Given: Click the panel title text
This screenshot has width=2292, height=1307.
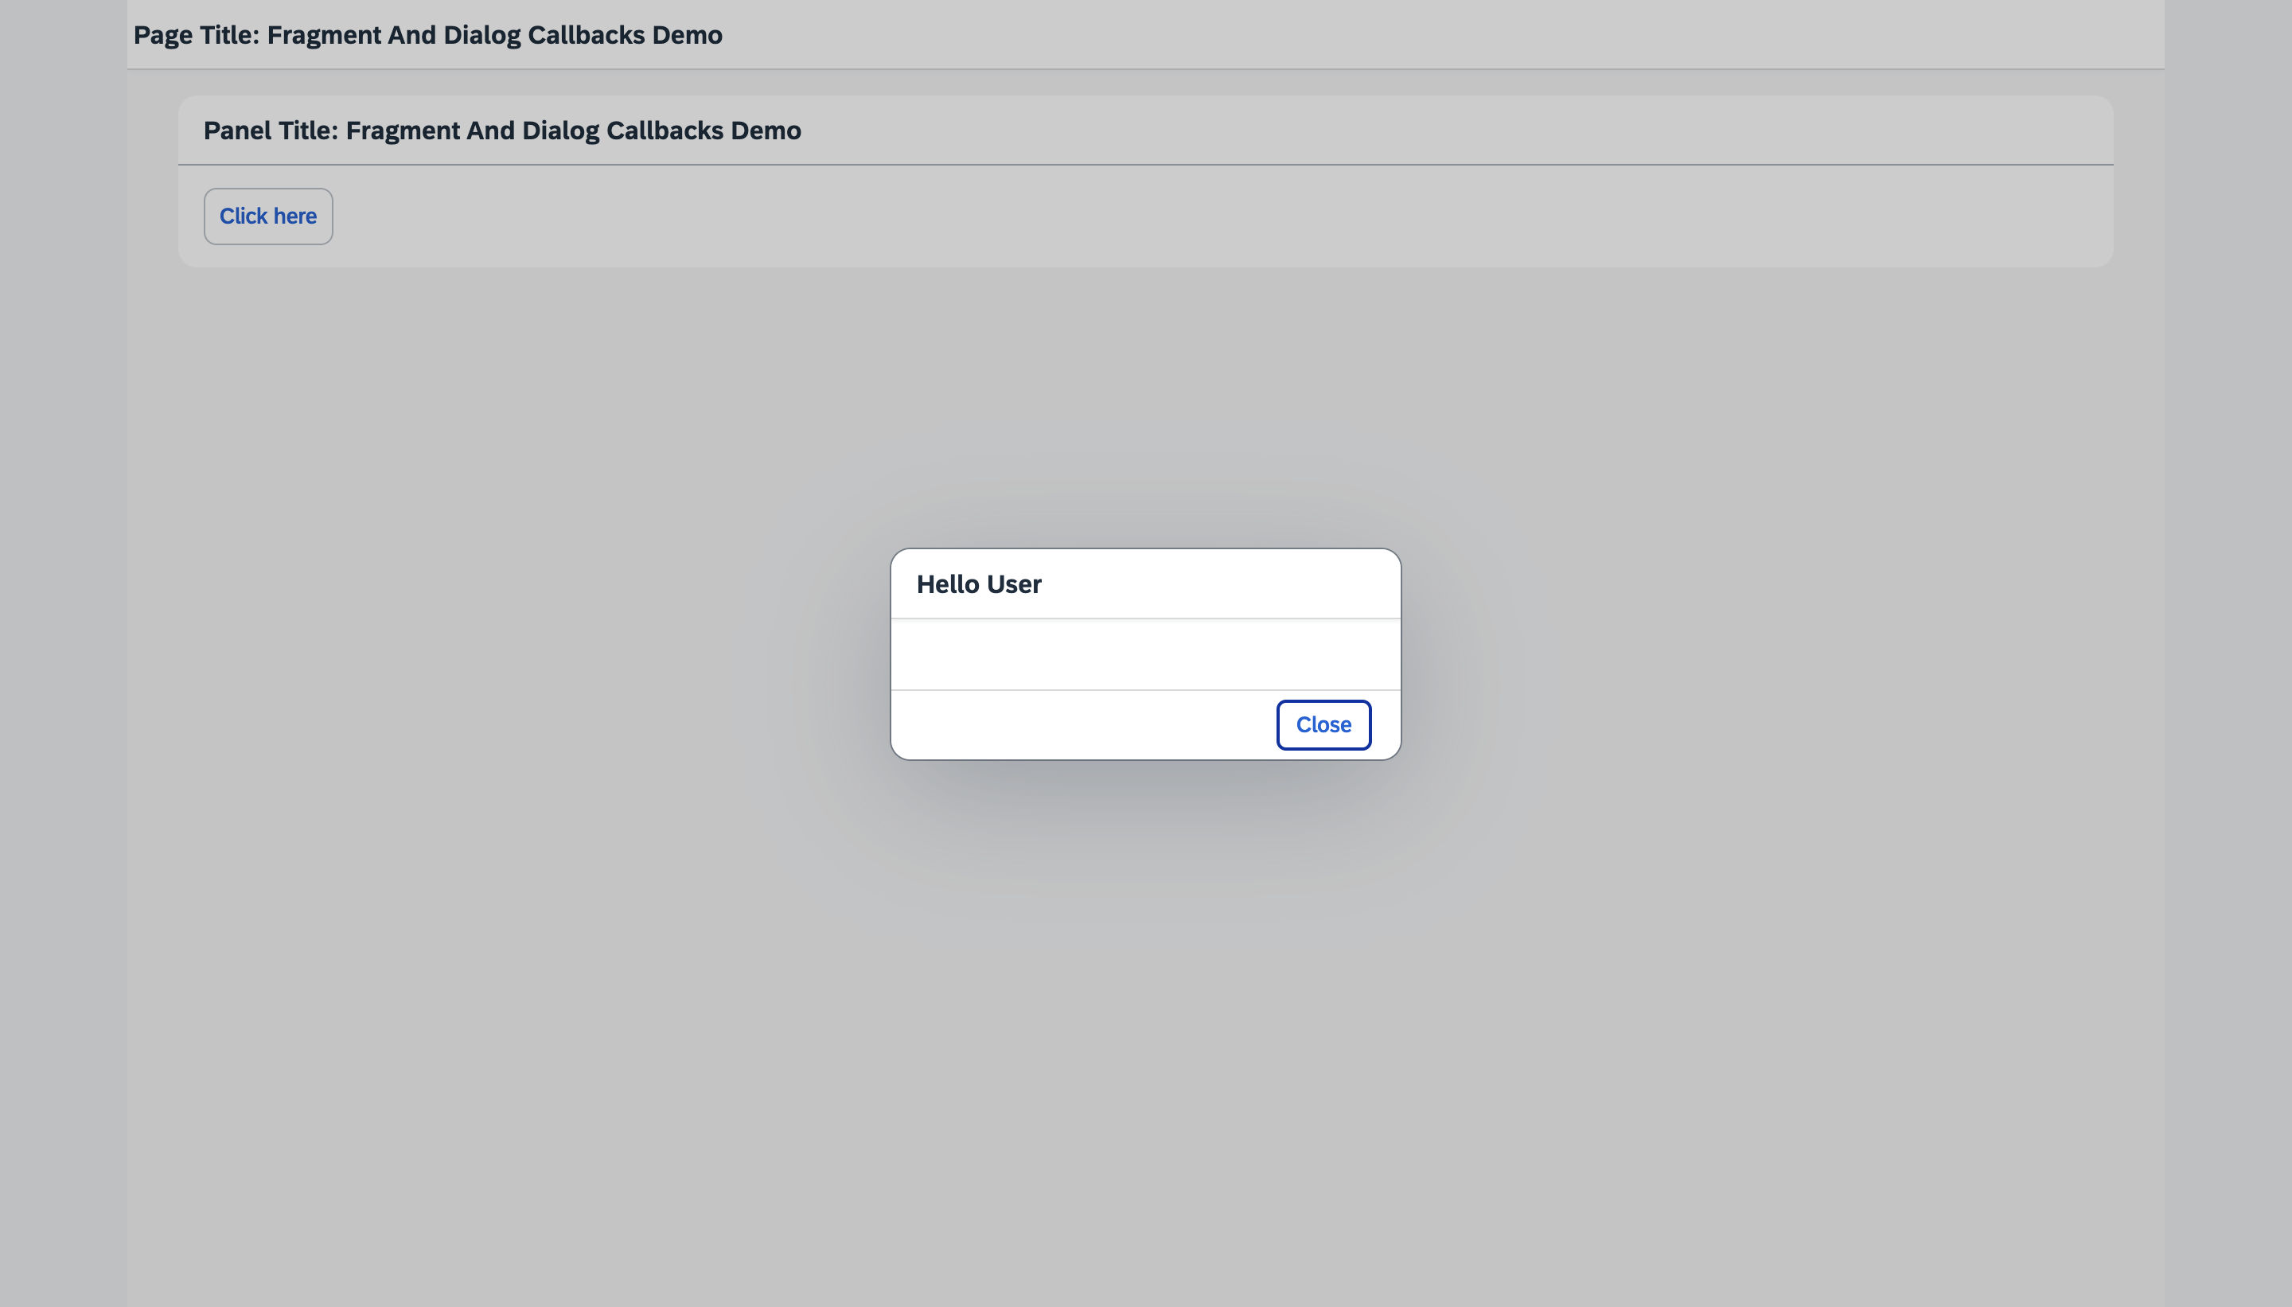Looking at the screenshot, I should pos(501,131).
